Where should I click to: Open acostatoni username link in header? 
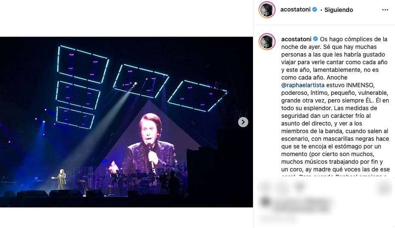(x=296, y=10)
